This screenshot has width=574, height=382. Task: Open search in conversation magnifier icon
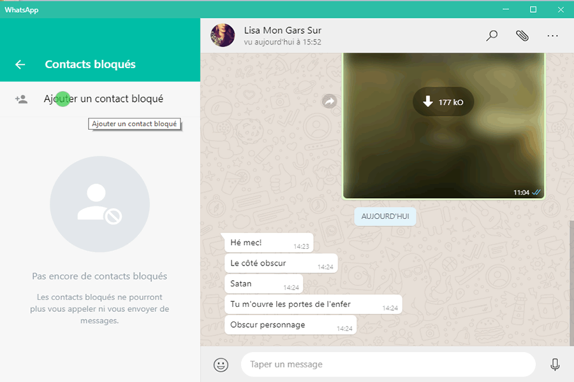coord(492,36)
